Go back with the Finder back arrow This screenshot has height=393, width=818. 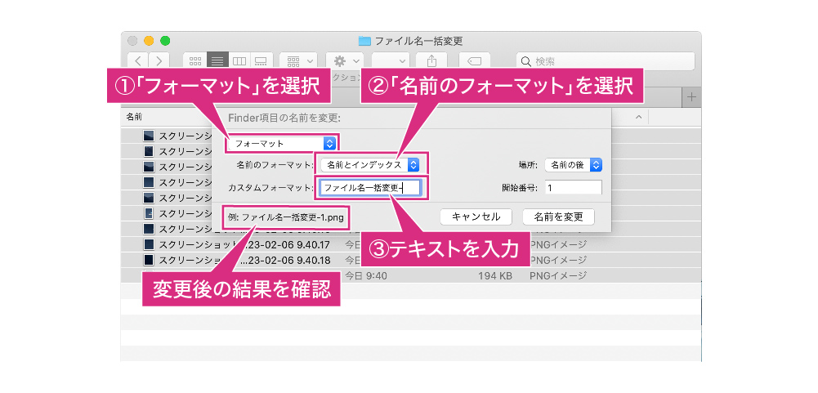[138, 61]
